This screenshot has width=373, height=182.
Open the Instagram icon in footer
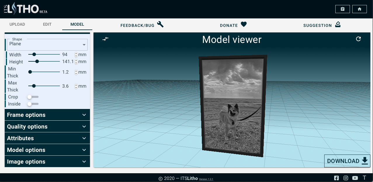346,178
